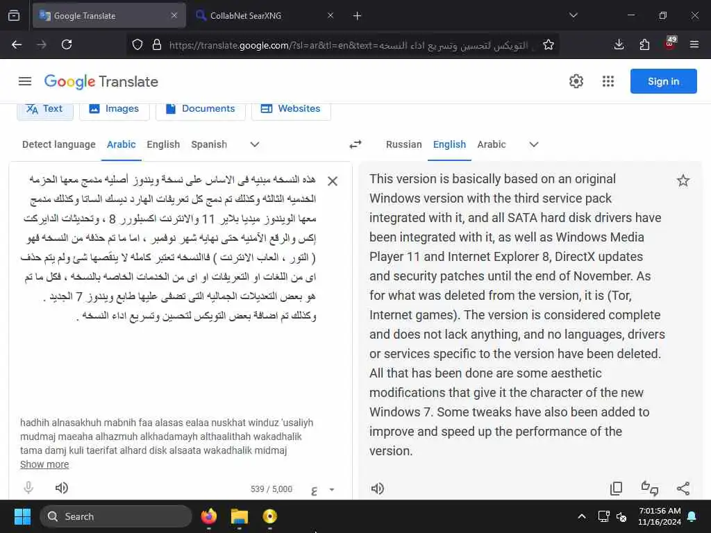
Task: Select English as source language
Action: (163, 144)
